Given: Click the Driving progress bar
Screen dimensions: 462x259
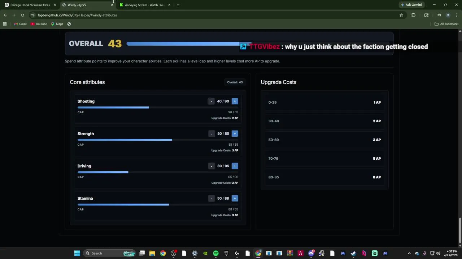Looking at the screenshot, I should (158, 172).
